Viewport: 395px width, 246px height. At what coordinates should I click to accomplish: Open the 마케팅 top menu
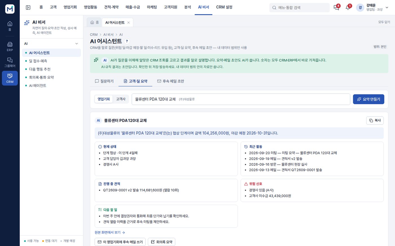[x=152, y=7]
